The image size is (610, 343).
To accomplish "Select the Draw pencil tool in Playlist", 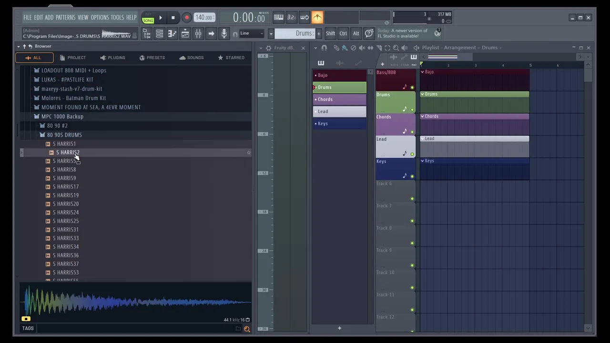I will (336, 48).
